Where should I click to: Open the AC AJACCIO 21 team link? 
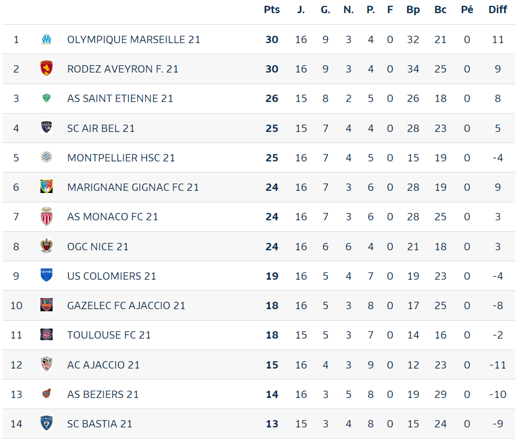coord(103,365)
